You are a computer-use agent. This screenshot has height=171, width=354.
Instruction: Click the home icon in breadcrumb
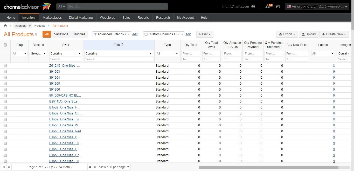pos(5,26)
